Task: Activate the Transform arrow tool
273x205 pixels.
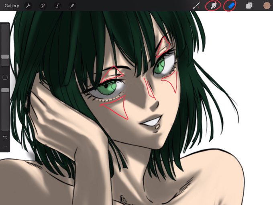Action: (72, 6)
